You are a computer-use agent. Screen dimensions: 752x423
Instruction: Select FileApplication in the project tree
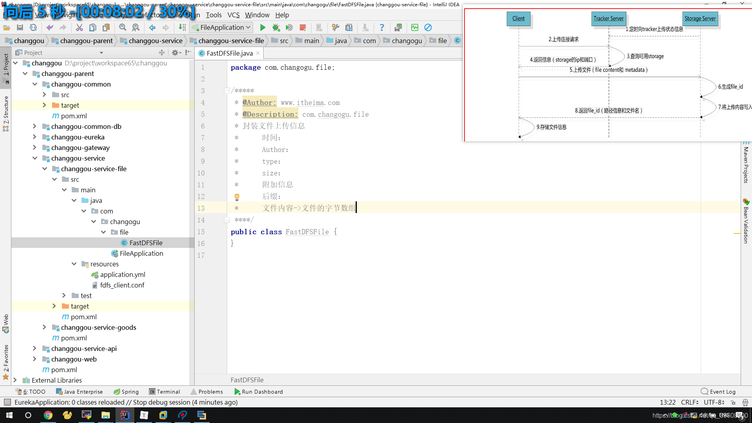[x=141, y=253]
